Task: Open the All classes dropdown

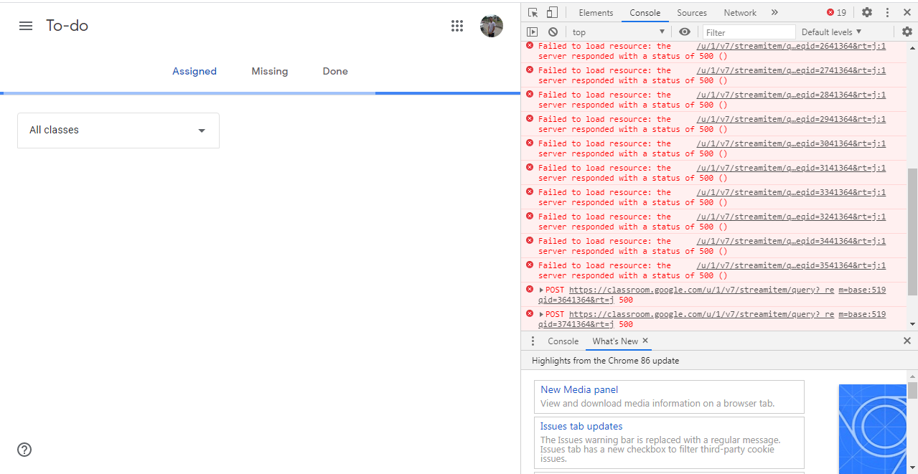Action: [x=118, y=131]
